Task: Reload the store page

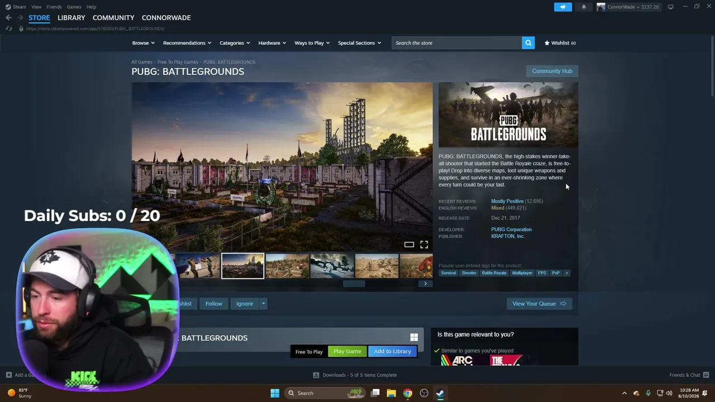Action: (x=9, y=28)
